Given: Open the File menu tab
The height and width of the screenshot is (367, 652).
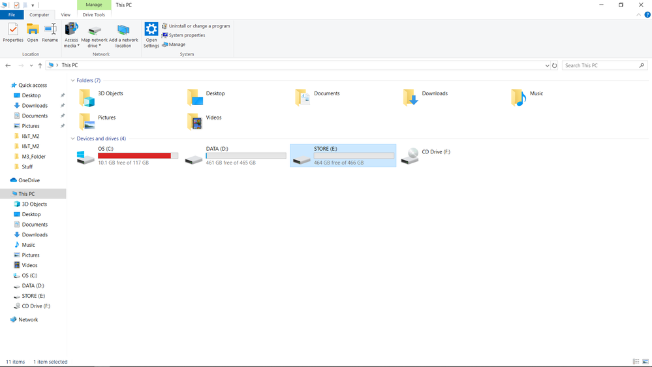Looking at the screenshot, I should click(12, 14).
